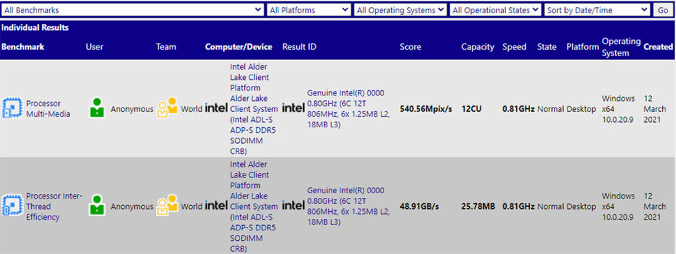The image size is (676, 254).
Task: Click the User column header
Action: [94, 47]
